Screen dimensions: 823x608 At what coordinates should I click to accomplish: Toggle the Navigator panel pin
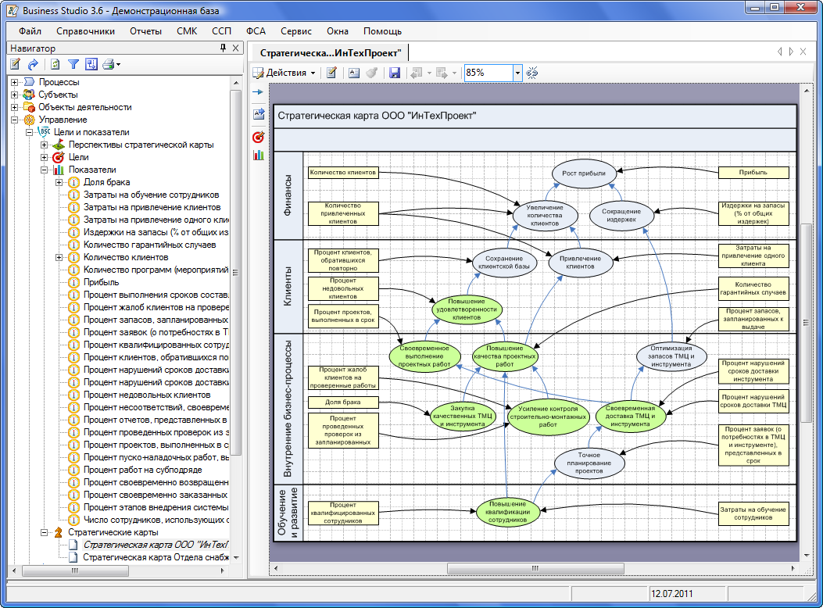(223, 48)
